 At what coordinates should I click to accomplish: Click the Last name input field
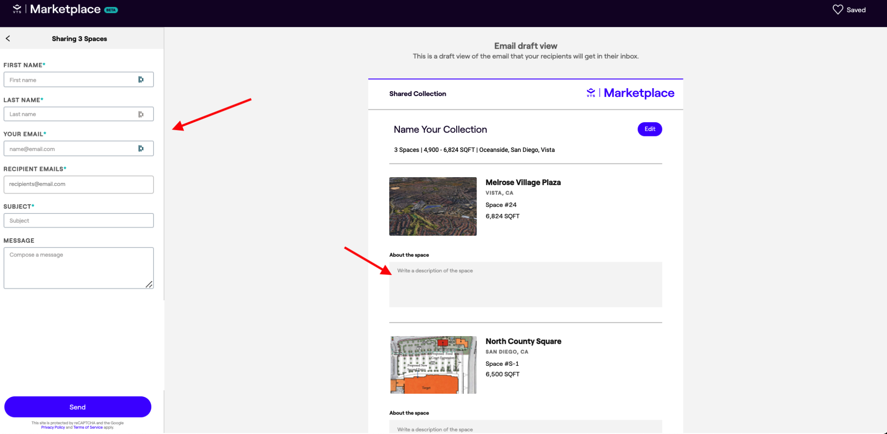point(79,114)
